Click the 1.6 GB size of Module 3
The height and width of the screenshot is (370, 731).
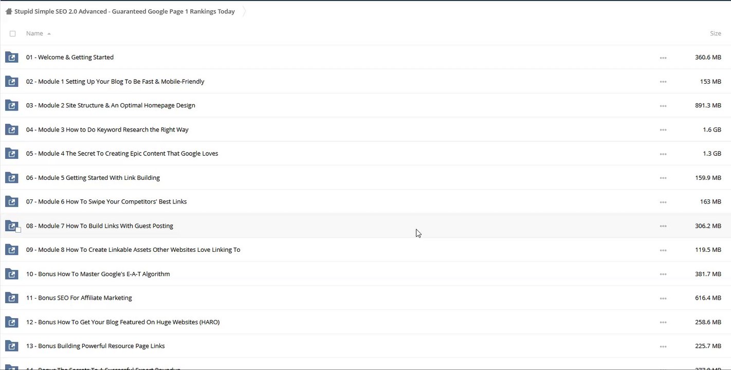pyautogui.click(x=711, y=129)
